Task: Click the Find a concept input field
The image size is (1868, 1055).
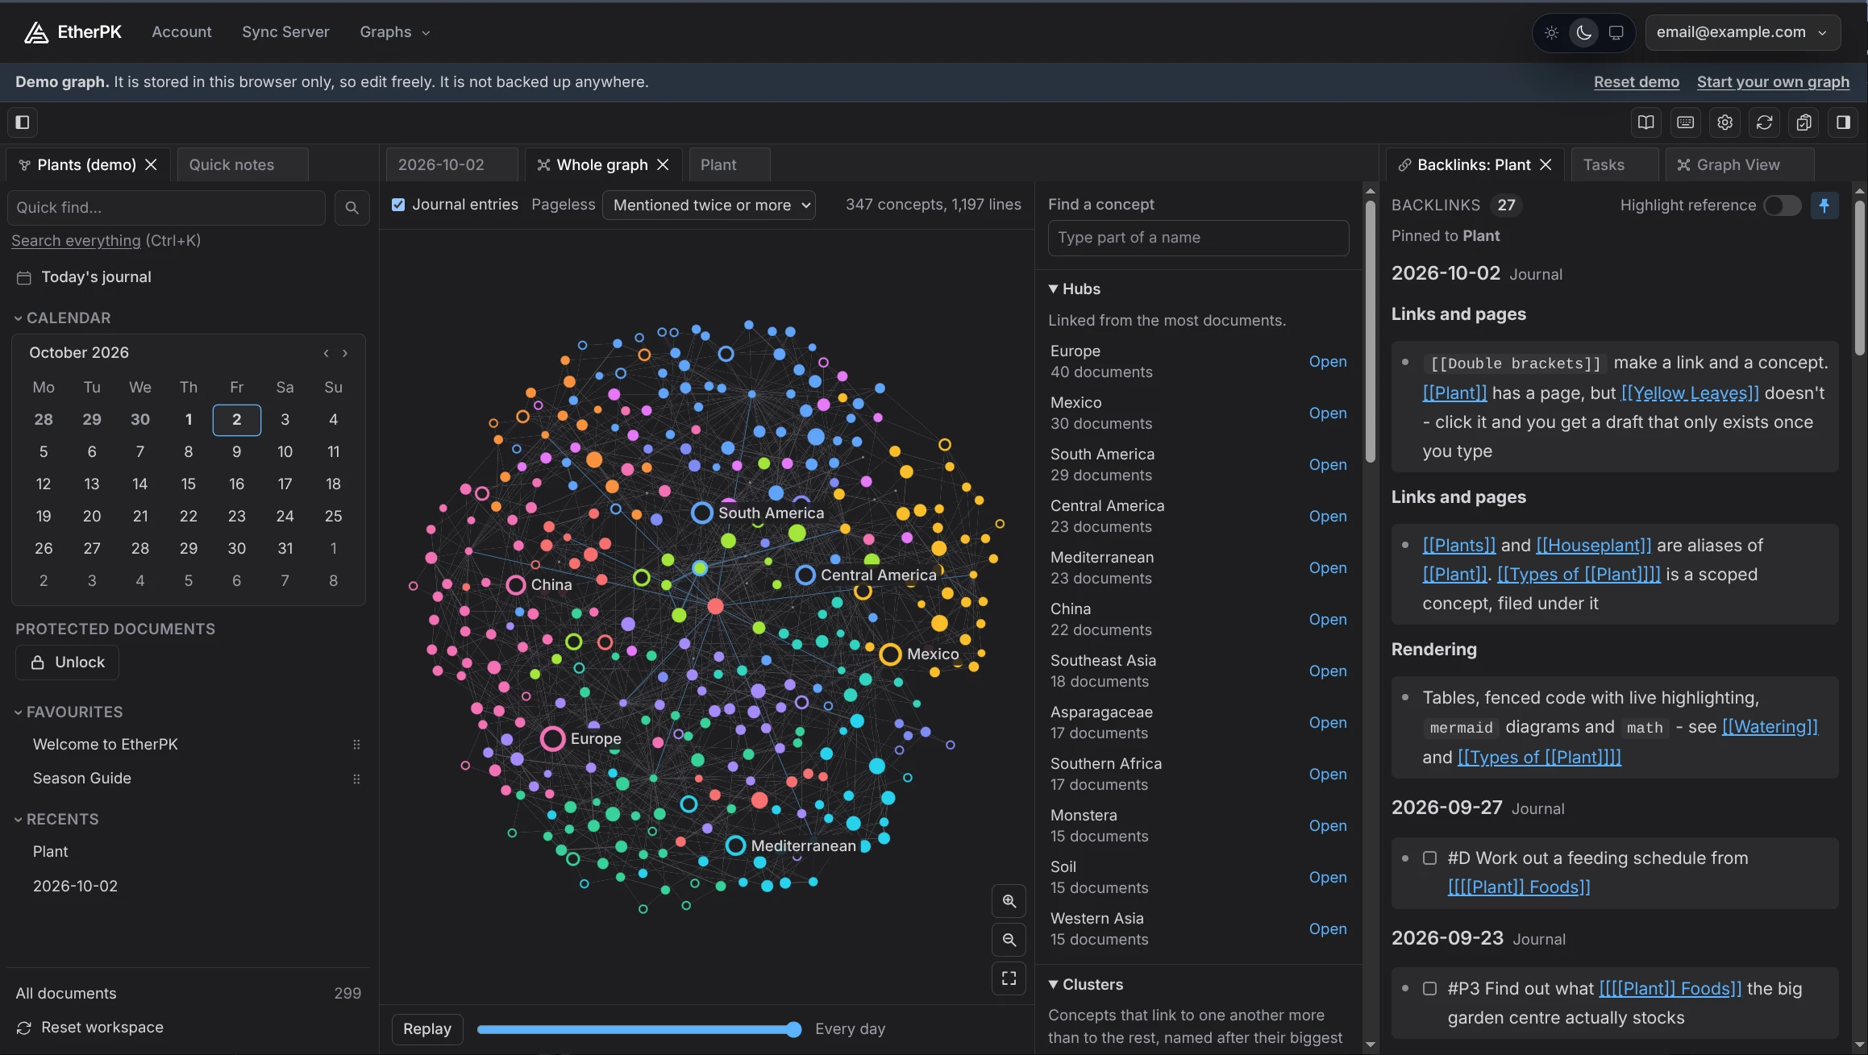Action: point(1198,239)
